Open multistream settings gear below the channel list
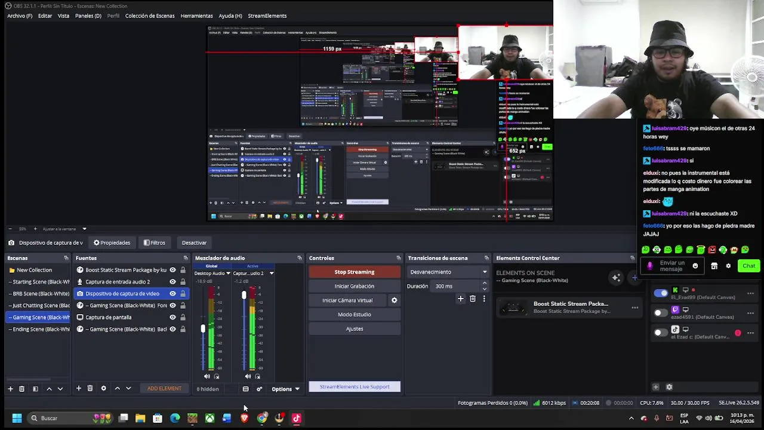The height and width of the screenshot is (430, 764). (x=669, y=387)
